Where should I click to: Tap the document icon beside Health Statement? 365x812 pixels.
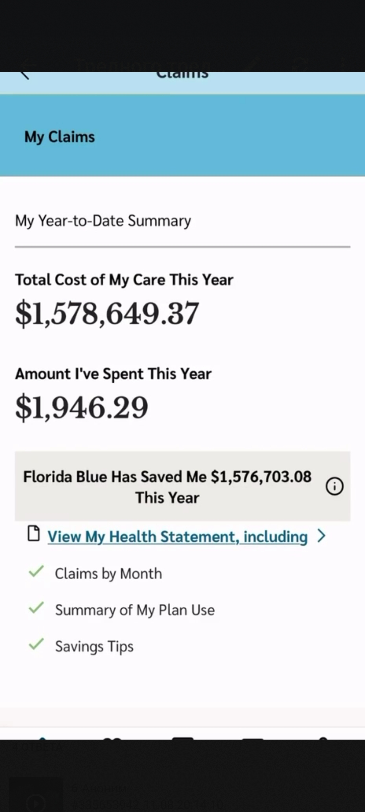point(33,534)
